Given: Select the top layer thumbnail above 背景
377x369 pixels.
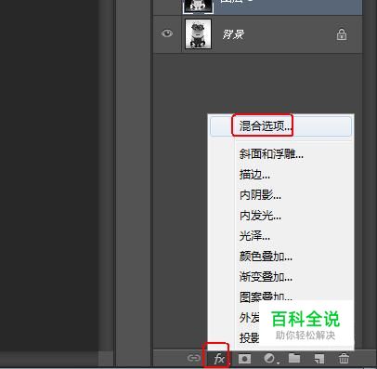Looking at the screenshot, I should coord(198,7).
